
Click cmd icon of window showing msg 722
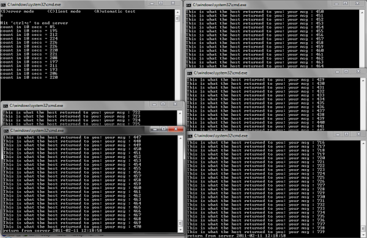6,106
